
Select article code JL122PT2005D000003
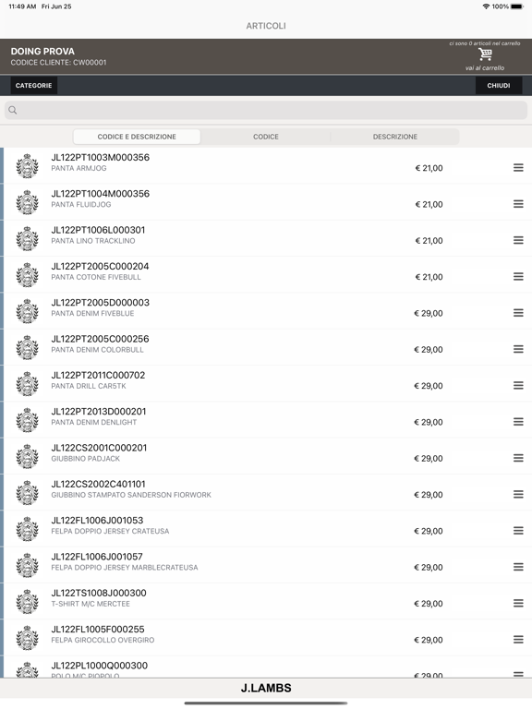pos(100,303)
